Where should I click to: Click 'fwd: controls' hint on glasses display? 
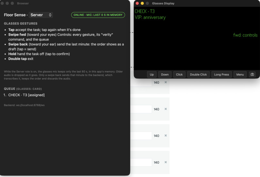pyautogui.click(x=245, y=35)
